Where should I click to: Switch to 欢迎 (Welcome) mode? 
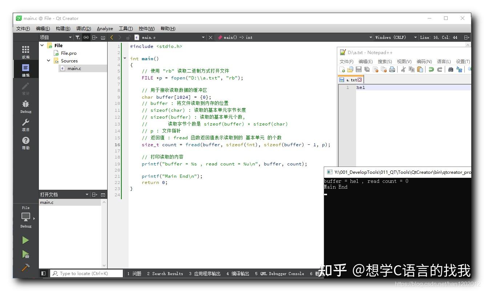point(25,51)
